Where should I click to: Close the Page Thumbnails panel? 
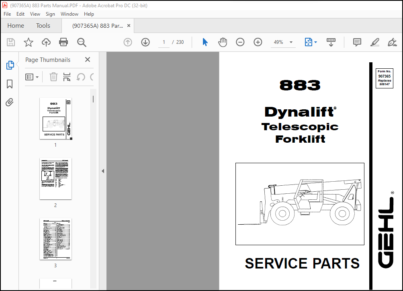[x=87, y=59]
